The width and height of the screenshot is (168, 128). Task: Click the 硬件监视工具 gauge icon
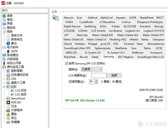click(4, 67)
